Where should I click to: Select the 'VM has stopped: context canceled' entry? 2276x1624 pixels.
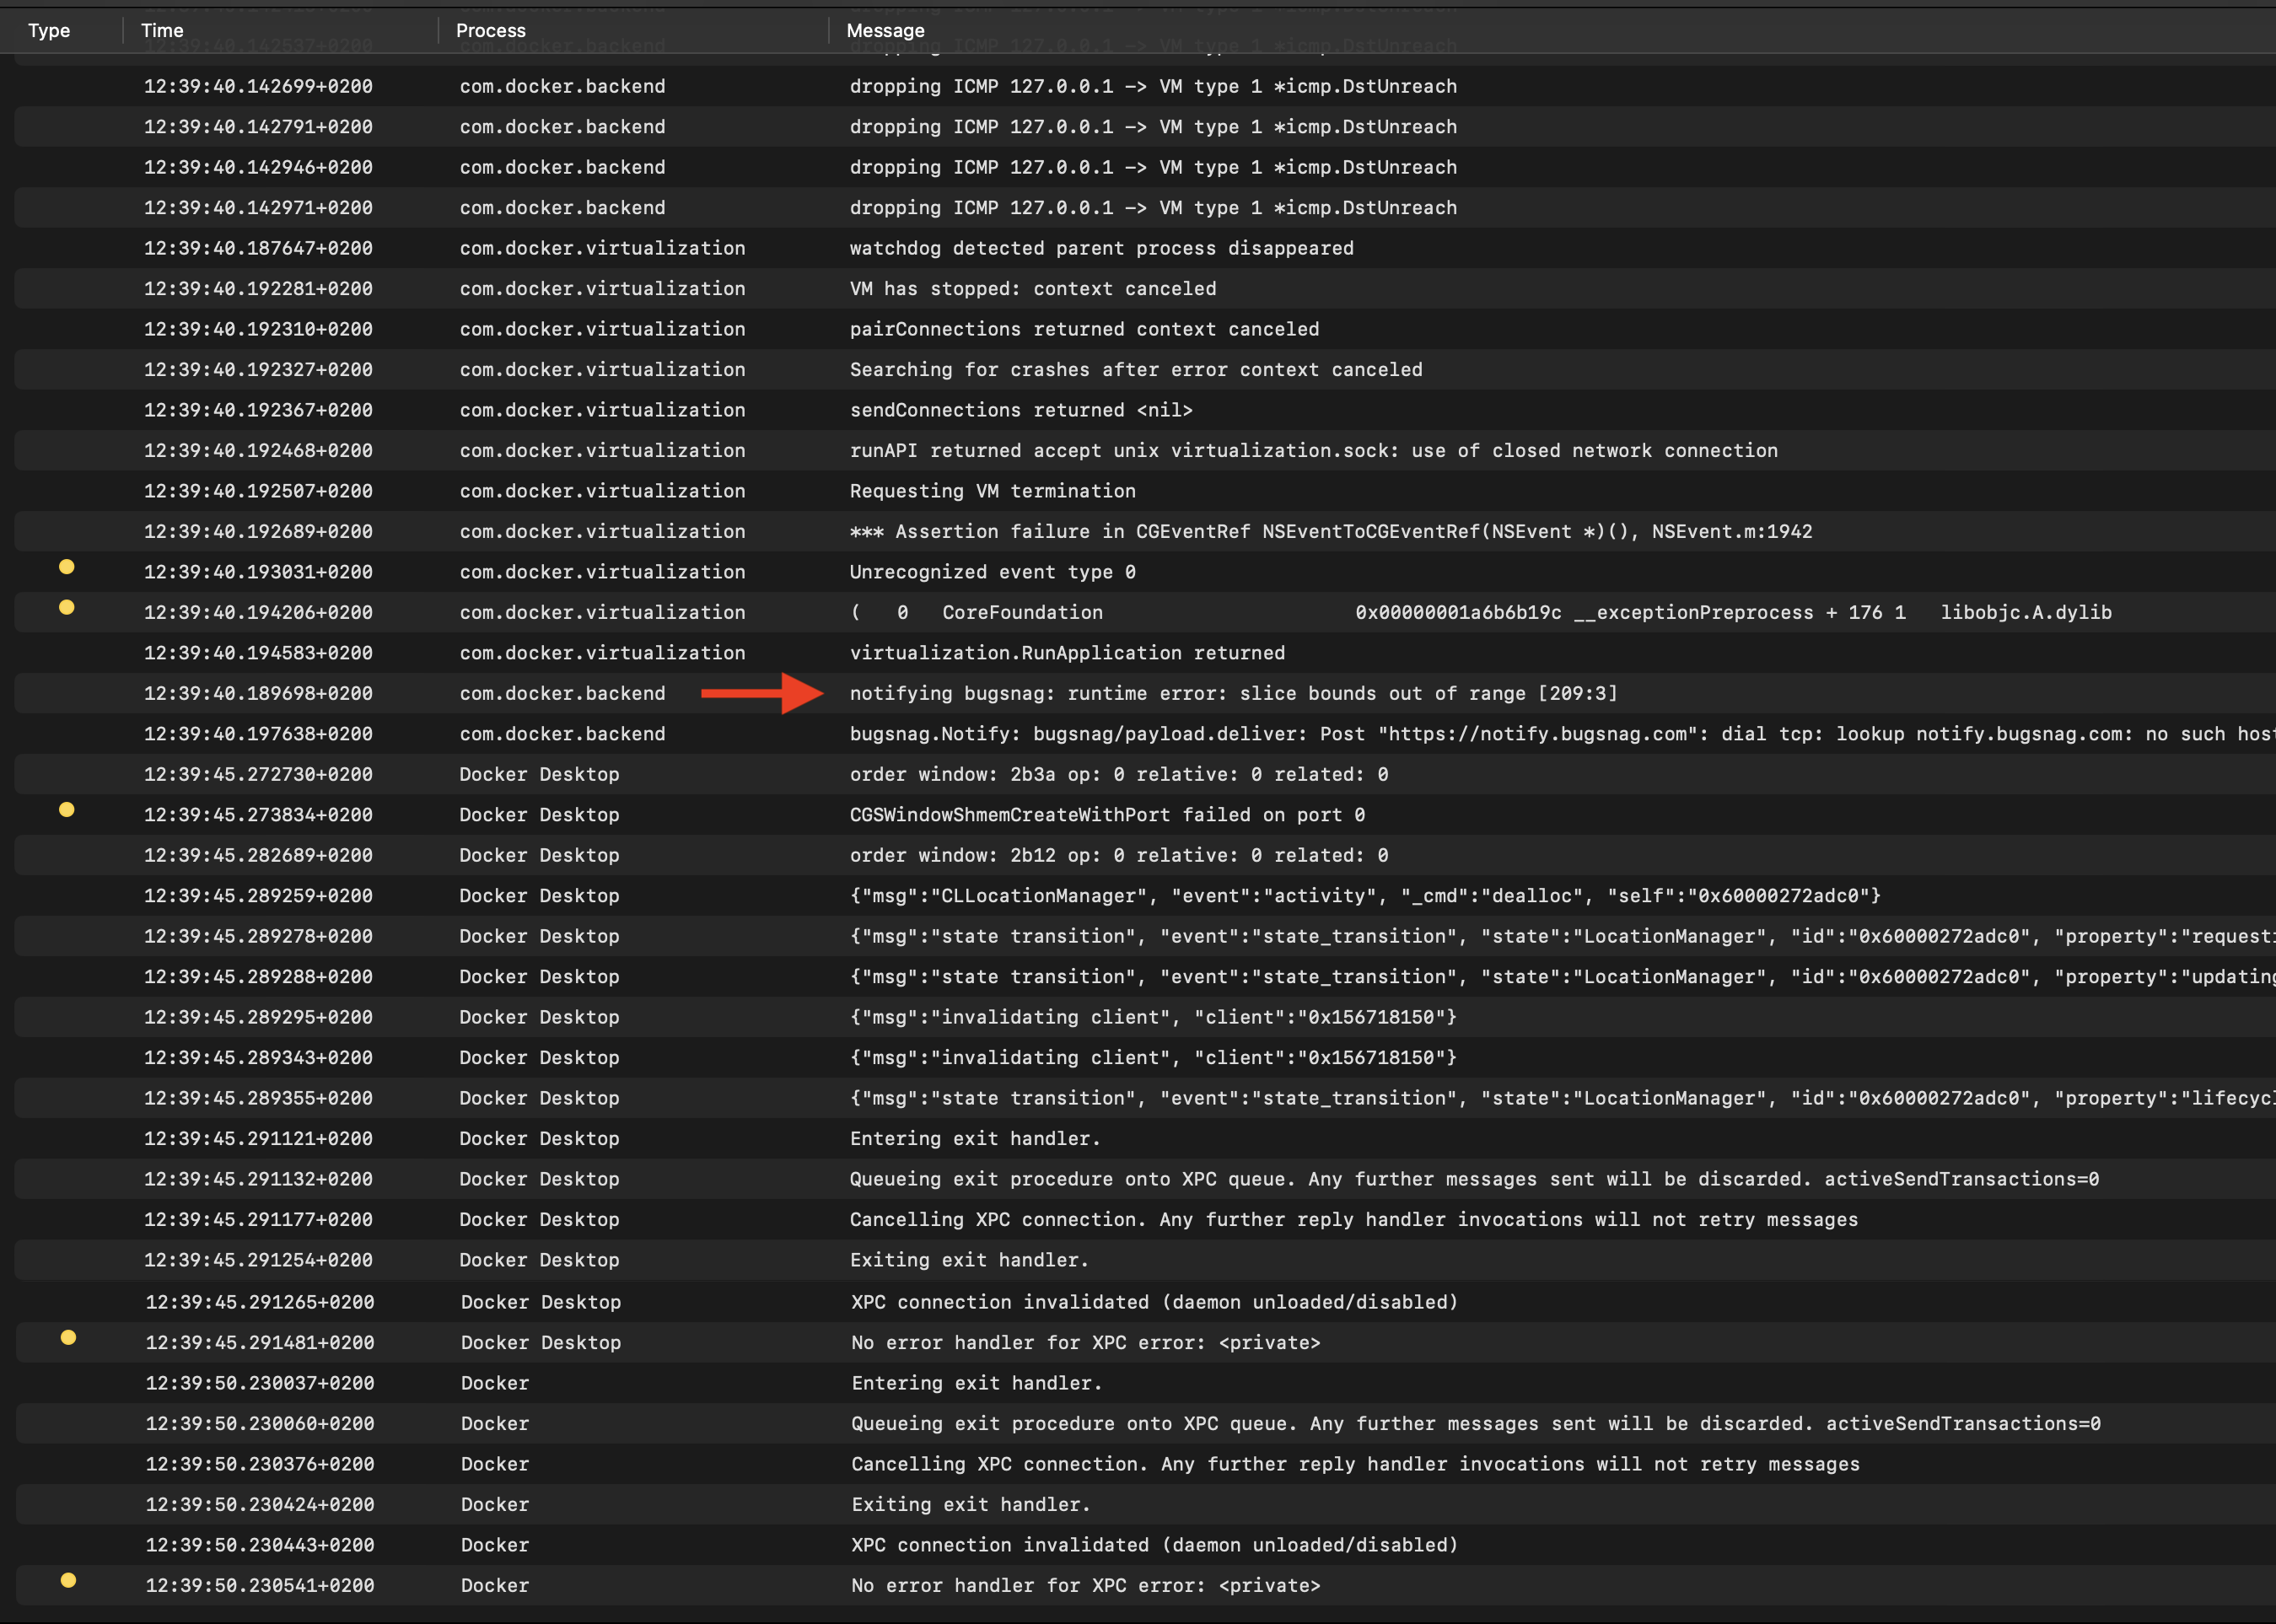[x=1032, y=289]
